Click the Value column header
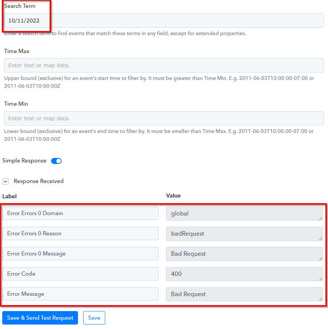 tap(174, 196)
